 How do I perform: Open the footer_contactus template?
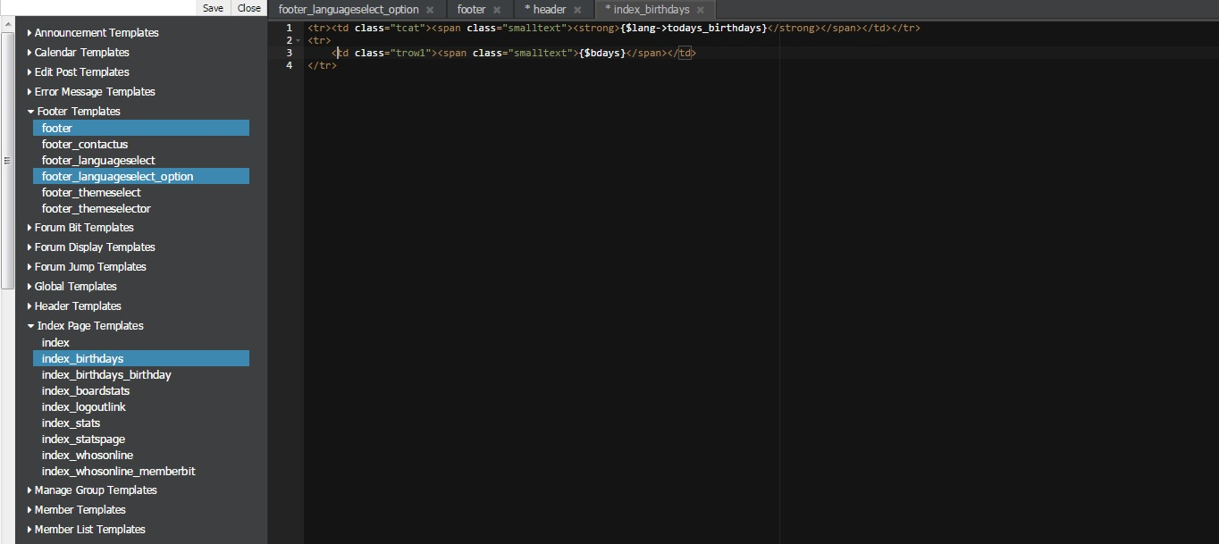pos(85,145)
